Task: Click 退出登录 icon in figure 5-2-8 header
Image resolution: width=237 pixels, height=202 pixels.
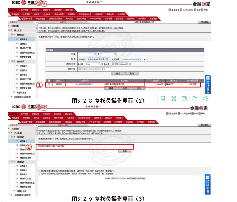Action: [169, 10]
